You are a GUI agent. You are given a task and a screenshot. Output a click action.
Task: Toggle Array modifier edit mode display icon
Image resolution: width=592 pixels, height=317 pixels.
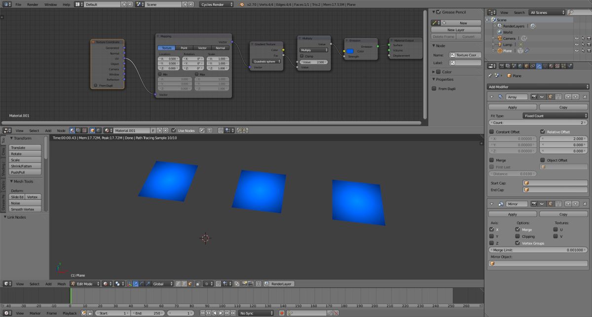pos(550,97)
